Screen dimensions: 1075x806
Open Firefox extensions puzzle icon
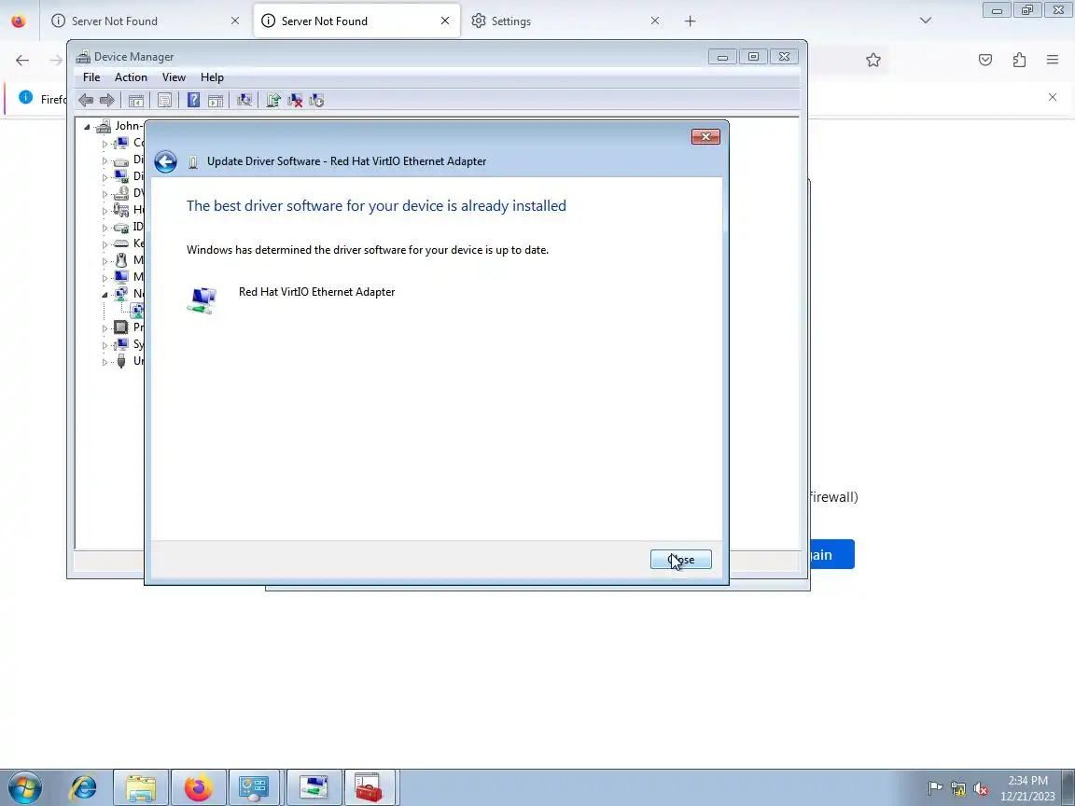[x=1019, y=61]
